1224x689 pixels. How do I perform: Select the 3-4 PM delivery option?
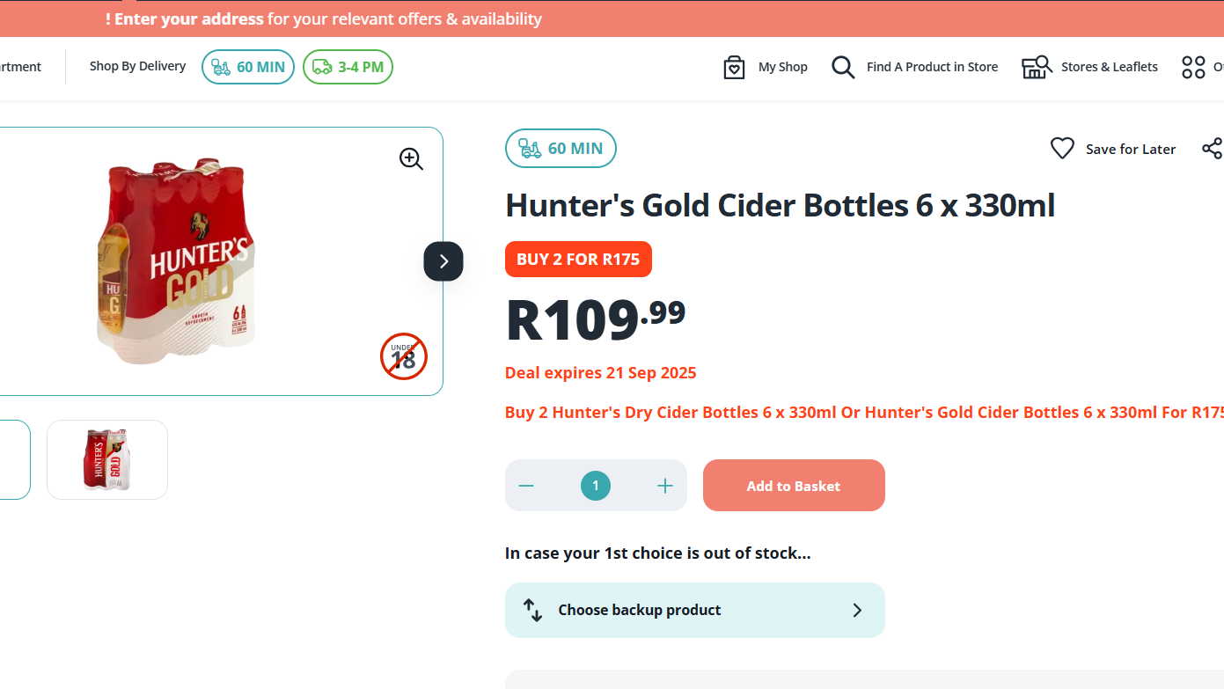(348, 67)
